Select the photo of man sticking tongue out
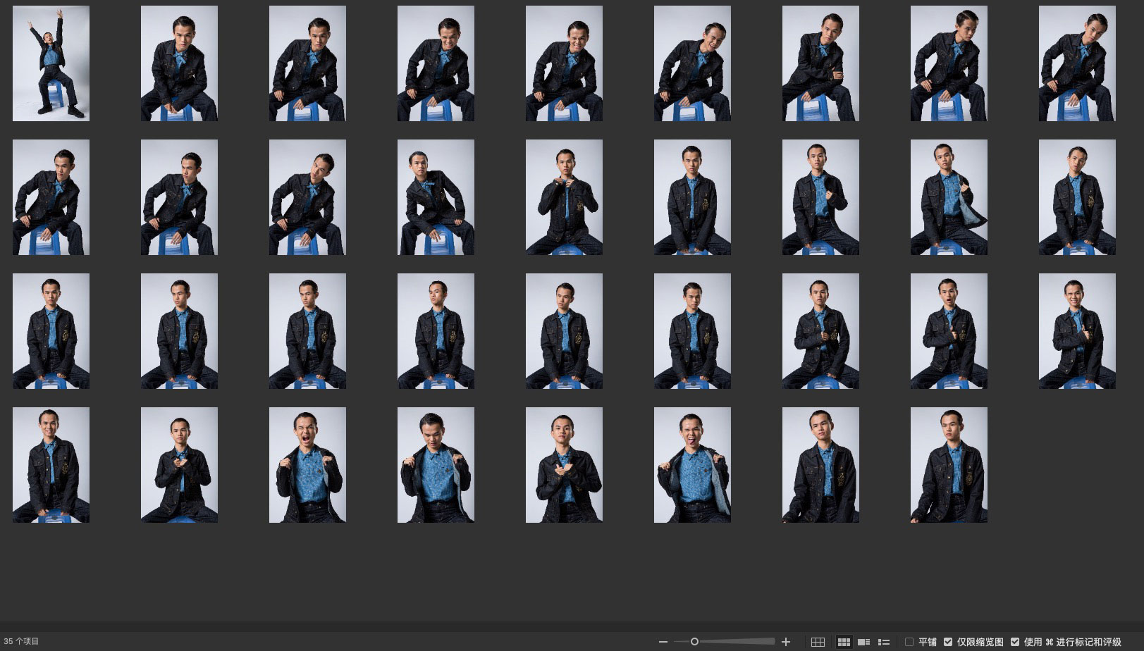Viewport: 1144px width, 651px height. click(x=692, y=465)
